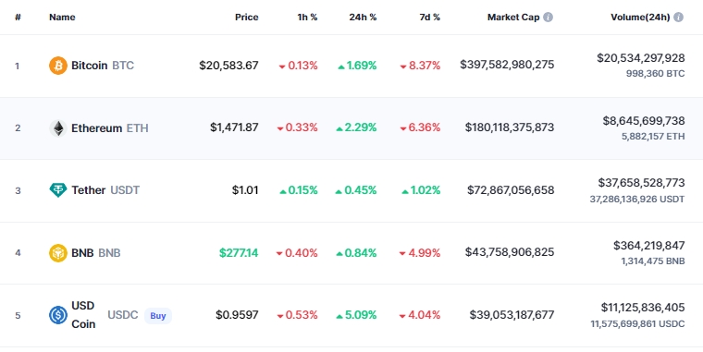
Task: Click the Buy button next to USDC
Action: point(158,316)
